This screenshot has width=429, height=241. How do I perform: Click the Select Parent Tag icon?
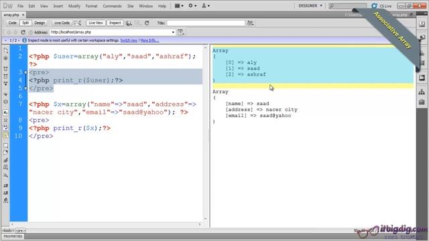[6, 94]
